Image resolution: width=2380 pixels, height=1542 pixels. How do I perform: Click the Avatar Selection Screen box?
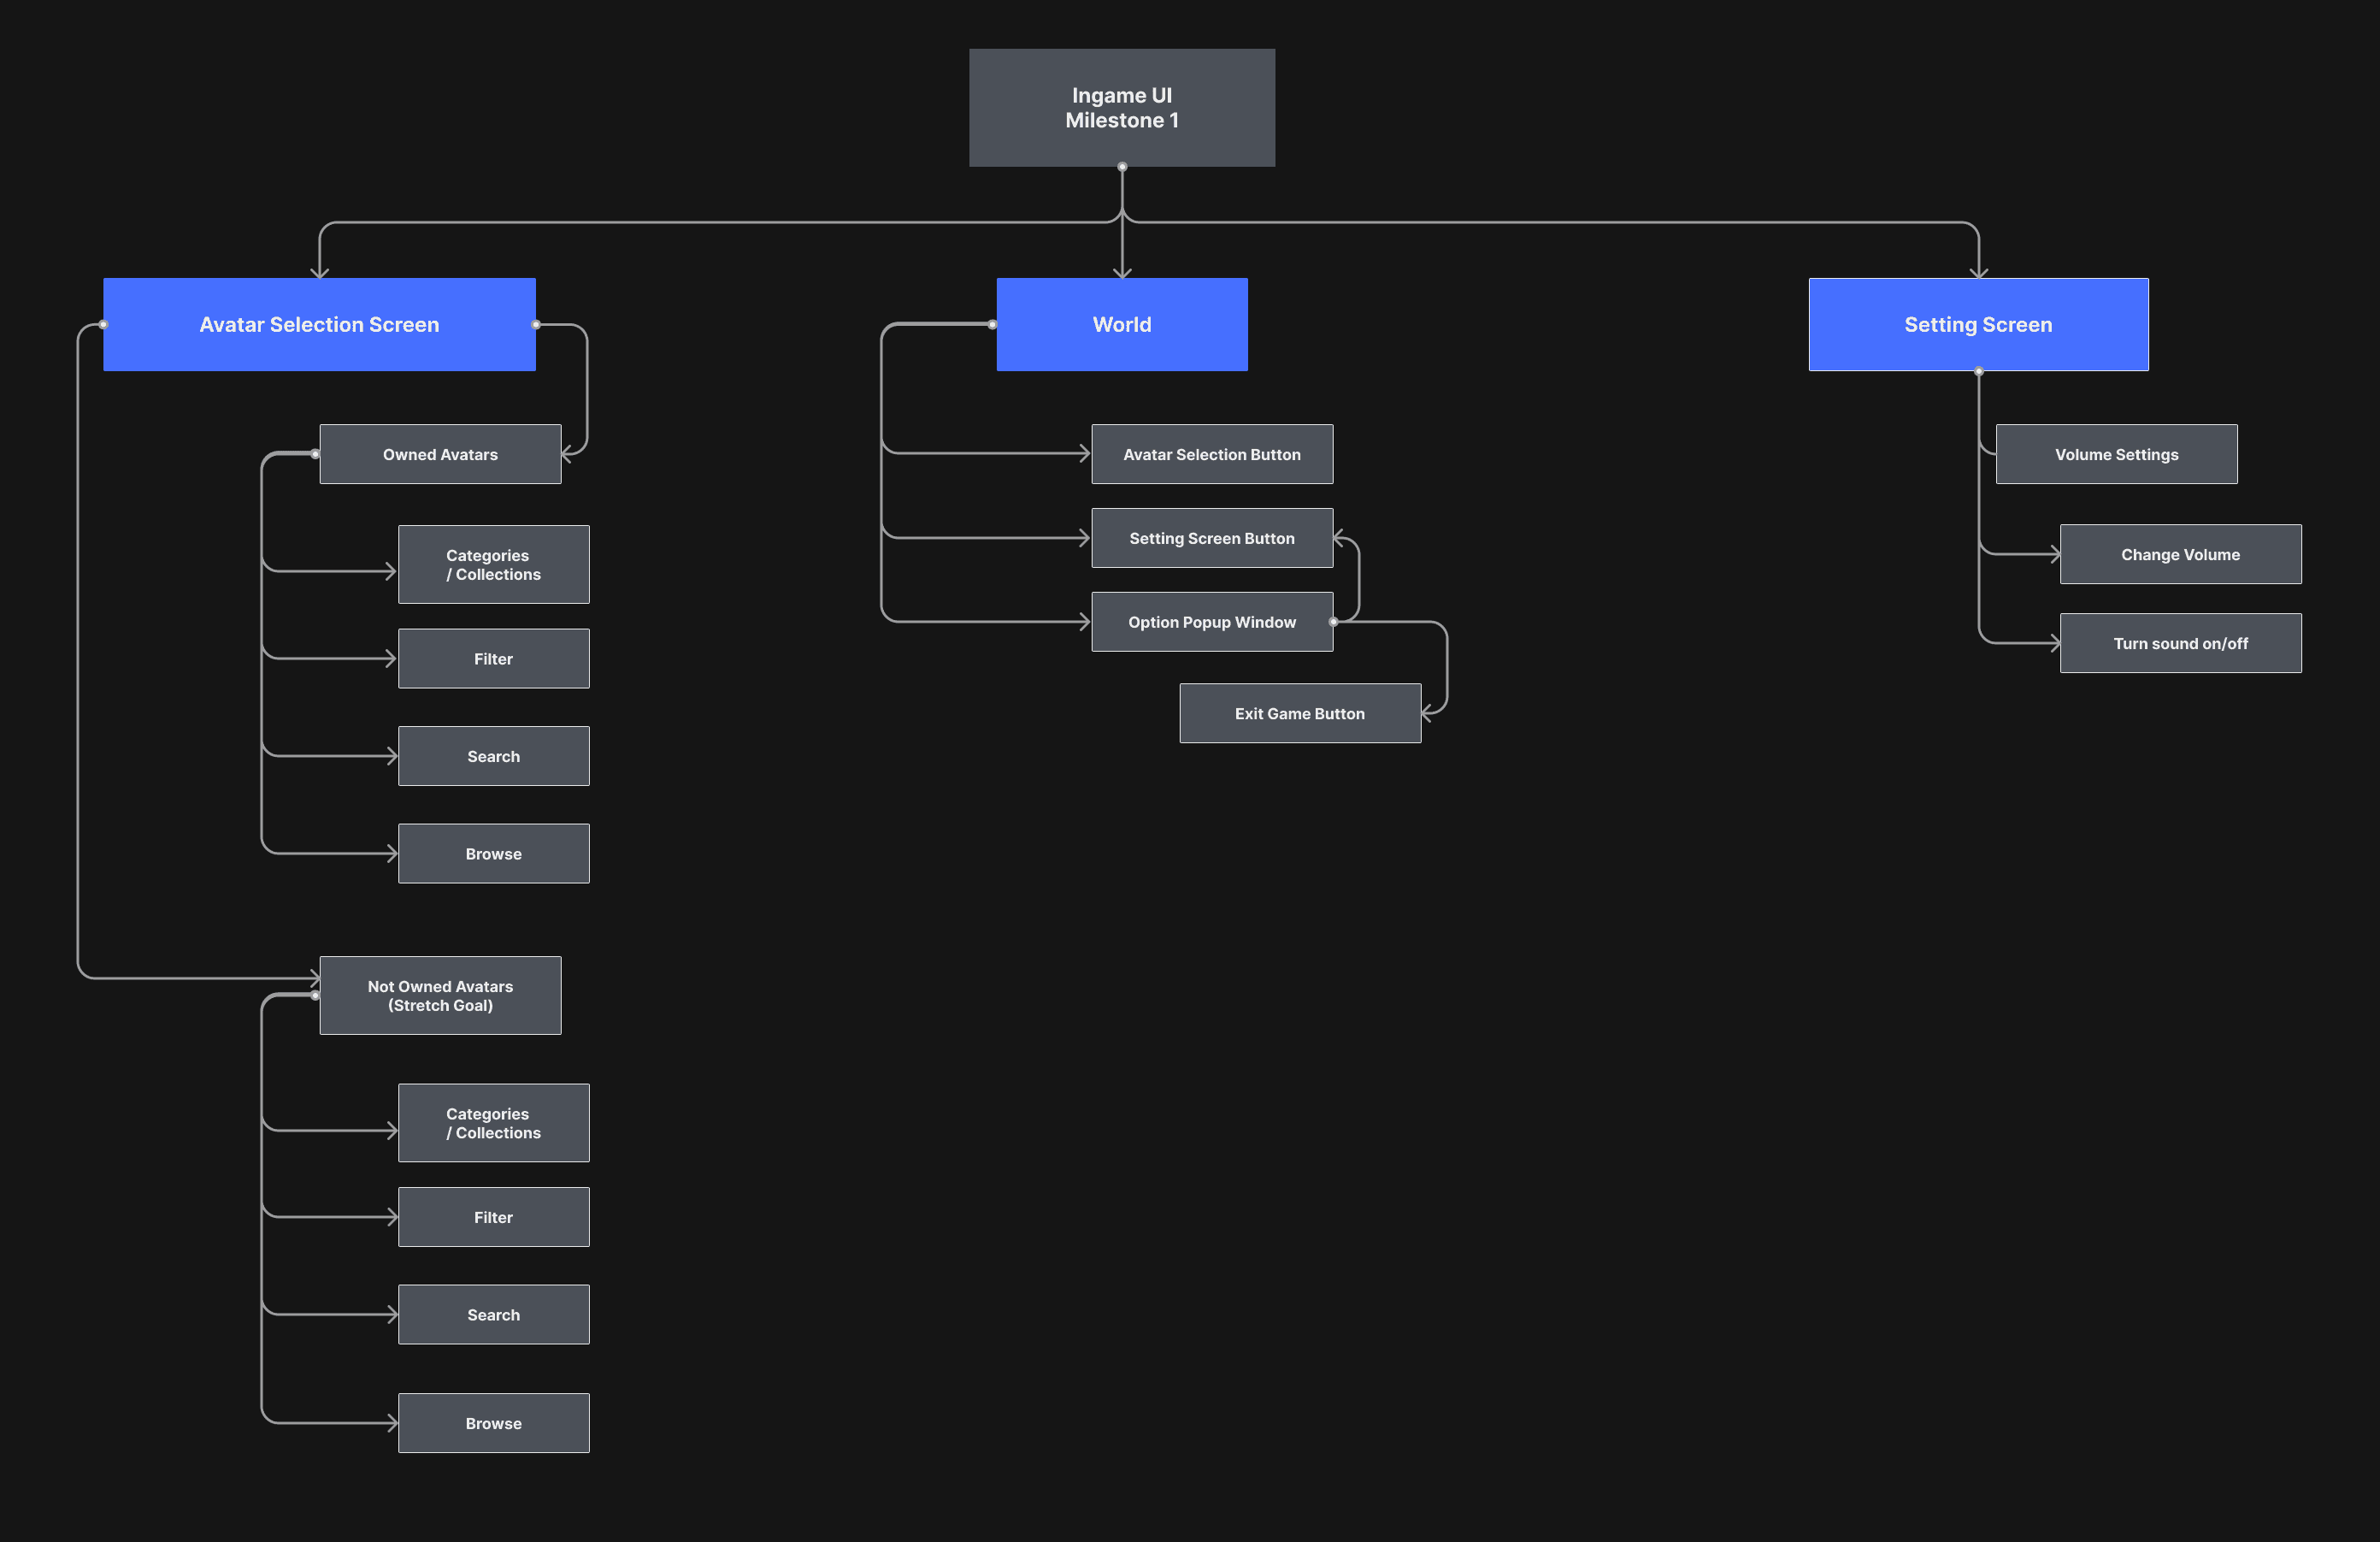(319, 324)
